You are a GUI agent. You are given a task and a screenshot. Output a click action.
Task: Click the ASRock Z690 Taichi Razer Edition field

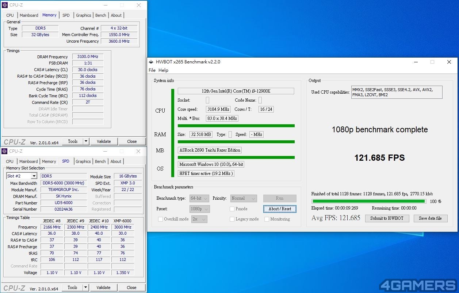[210, 150]
